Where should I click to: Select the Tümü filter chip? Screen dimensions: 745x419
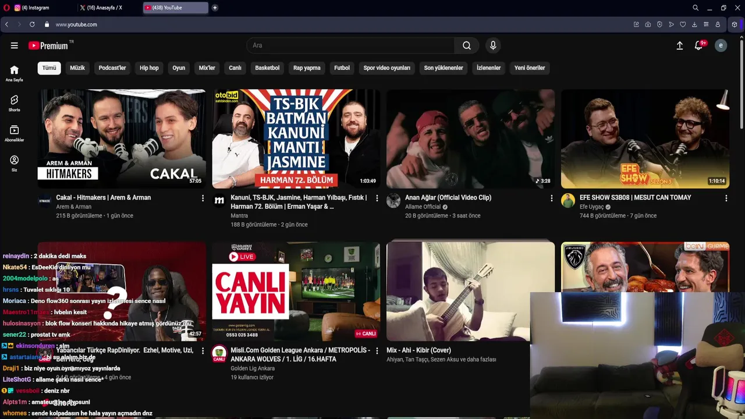[x=49, y=68]
